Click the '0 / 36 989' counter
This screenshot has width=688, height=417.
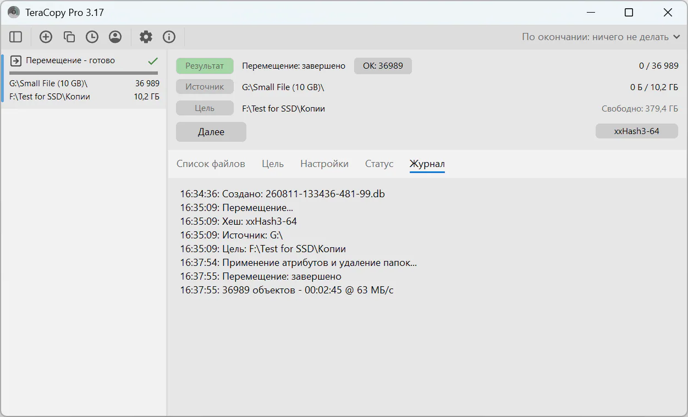tap(659, 66)
